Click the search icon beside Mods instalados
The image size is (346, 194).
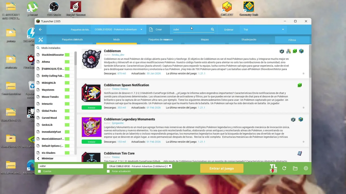pyautogui.click(x=38, y=48)
